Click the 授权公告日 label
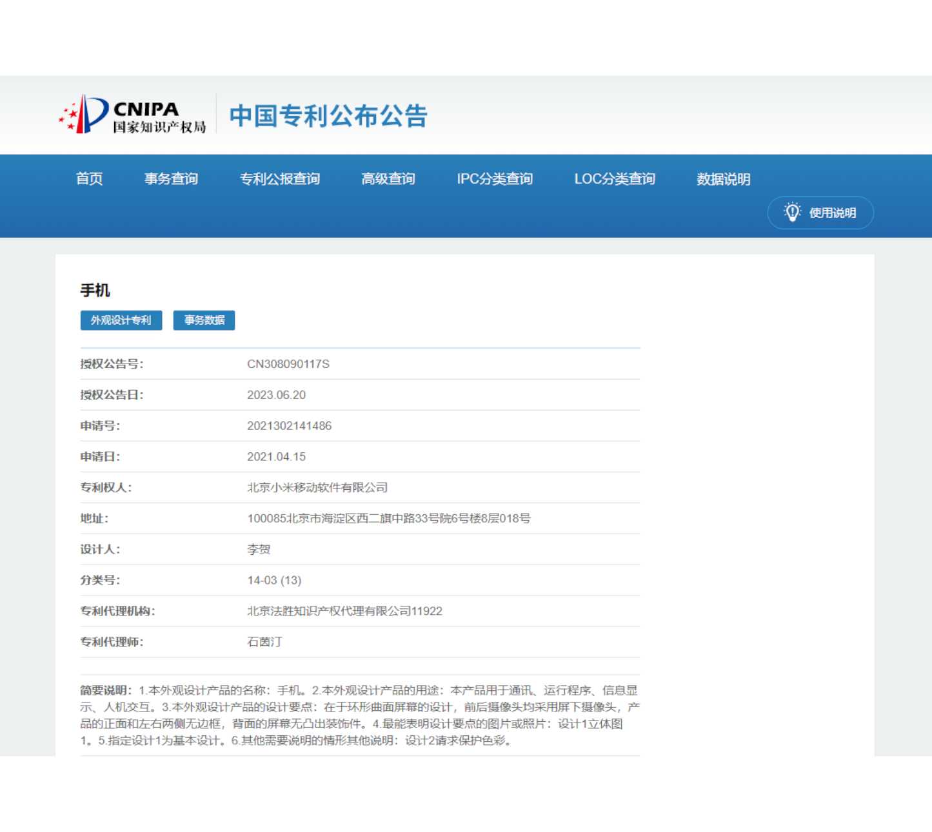 tap(112, 395)
